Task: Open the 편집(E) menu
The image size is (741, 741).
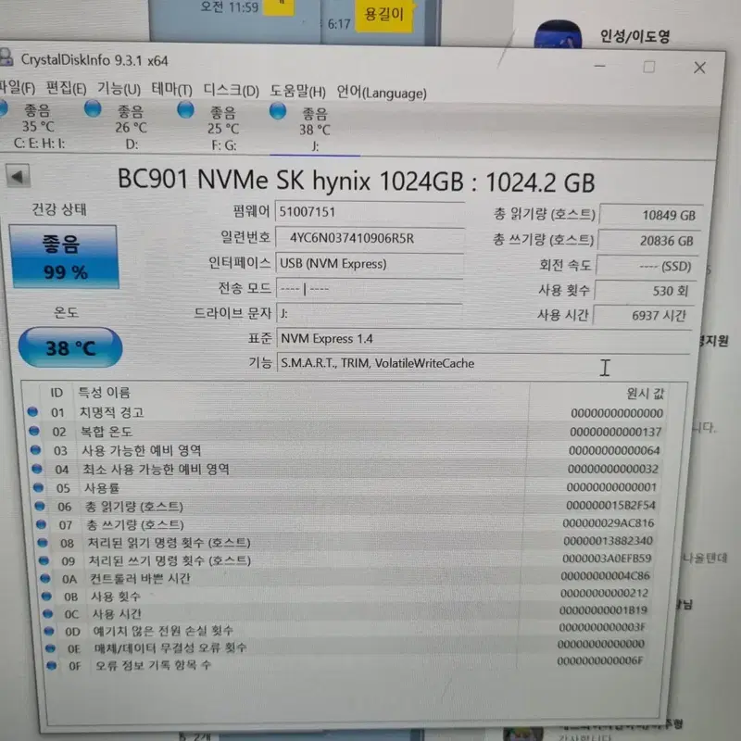Action: (66, 88)
